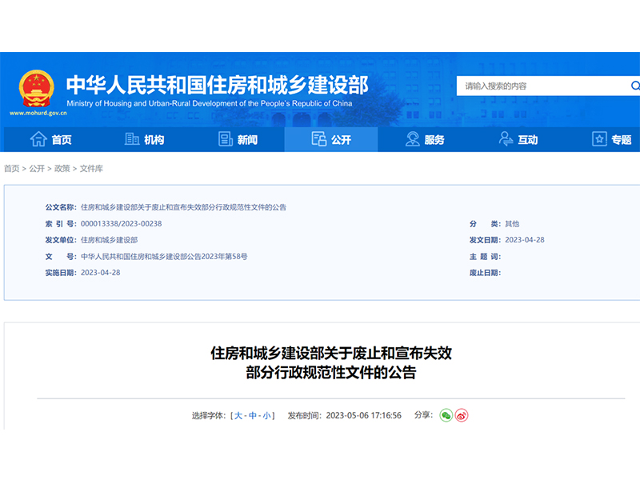Click the star icon for 专题
Image resolution: width=640 pixels, height=480 pixels.
[x=599, y=139]
